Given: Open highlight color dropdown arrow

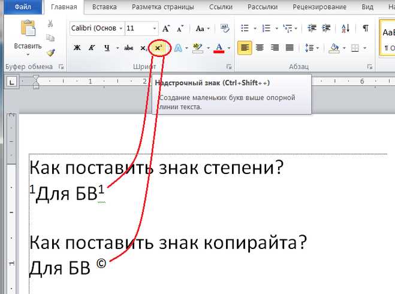Looking at the screenshot, I should click(209, 48).
